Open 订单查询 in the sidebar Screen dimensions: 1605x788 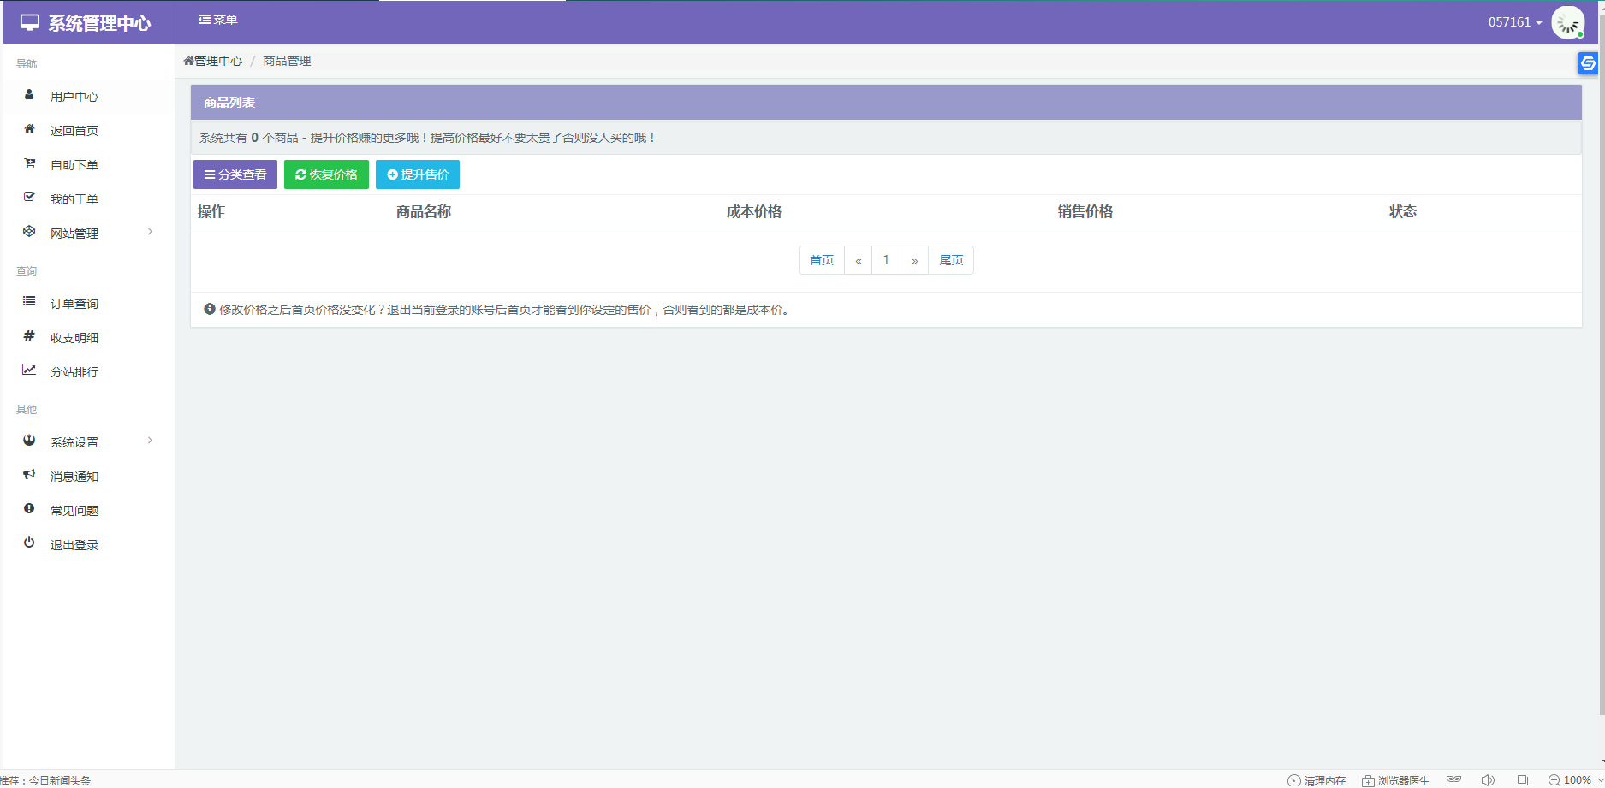coord(74,304)
